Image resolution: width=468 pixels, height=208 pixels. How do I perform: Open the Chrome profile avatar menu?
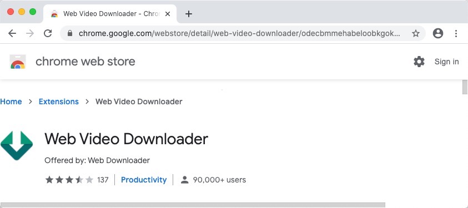click(x=438, y=33)
